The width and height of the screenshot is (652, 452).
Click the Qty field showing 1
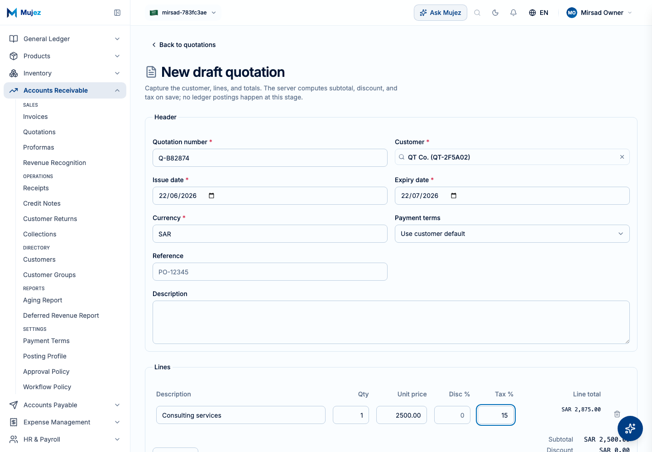351,415
